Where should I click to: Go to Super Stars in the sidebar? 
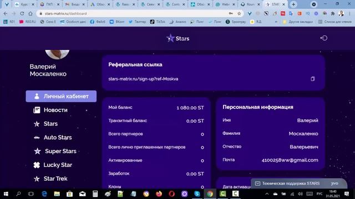(x=55, y=151)
